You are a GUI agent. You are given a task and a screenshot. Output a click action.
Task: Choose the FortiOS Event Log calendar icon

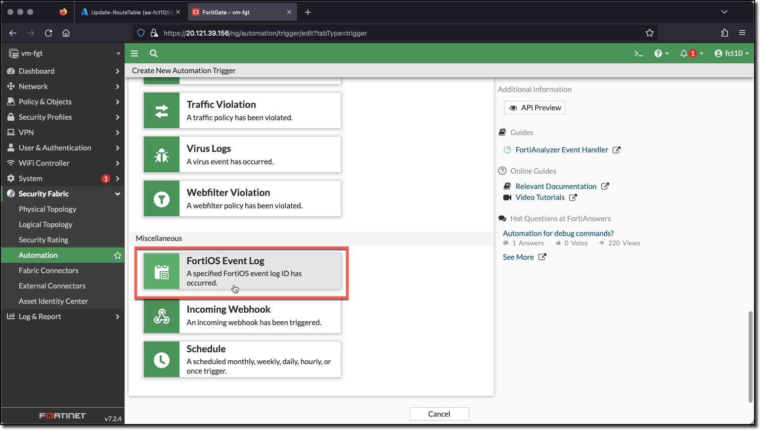coord(162,272)
